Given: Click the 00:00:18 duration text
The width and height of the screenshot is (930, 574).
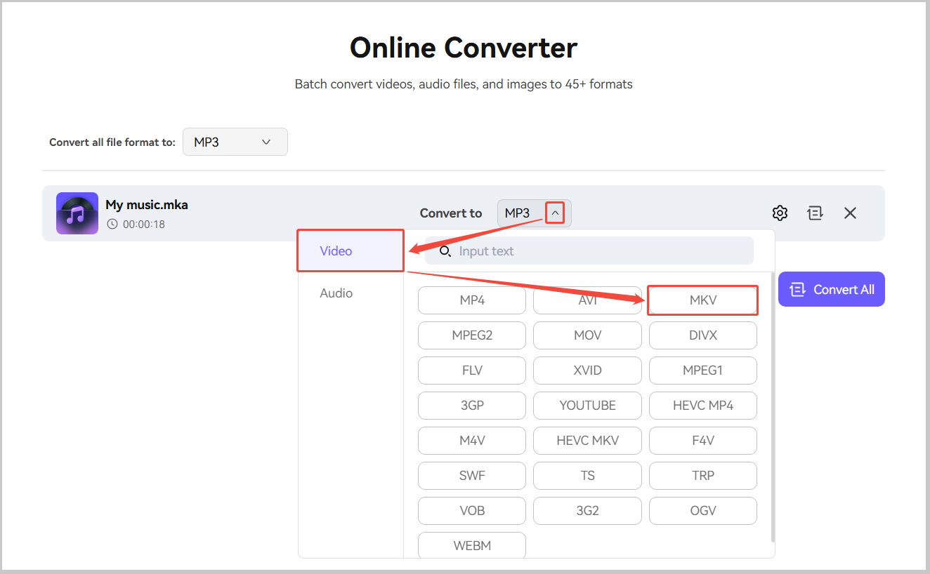Looking at the screenshot, I should (144, 225).
